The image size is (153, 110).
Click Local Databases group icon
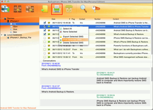5,35
